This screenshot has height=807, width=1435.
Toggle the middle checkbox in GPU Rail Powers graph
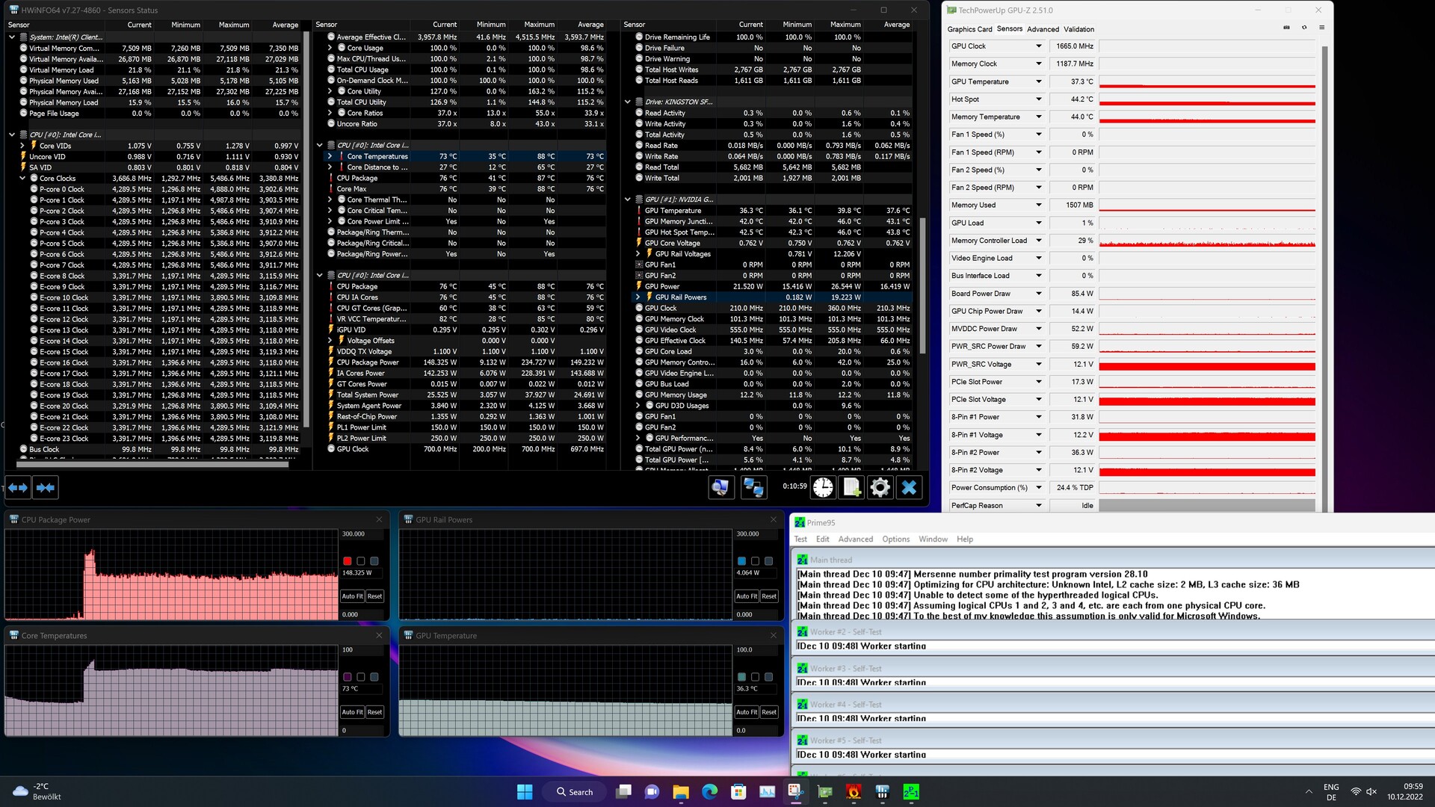click(756, 560)
